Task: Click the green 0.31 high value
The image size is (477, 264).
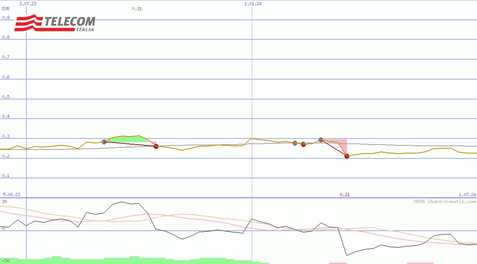Action: (x=137, y=9)
